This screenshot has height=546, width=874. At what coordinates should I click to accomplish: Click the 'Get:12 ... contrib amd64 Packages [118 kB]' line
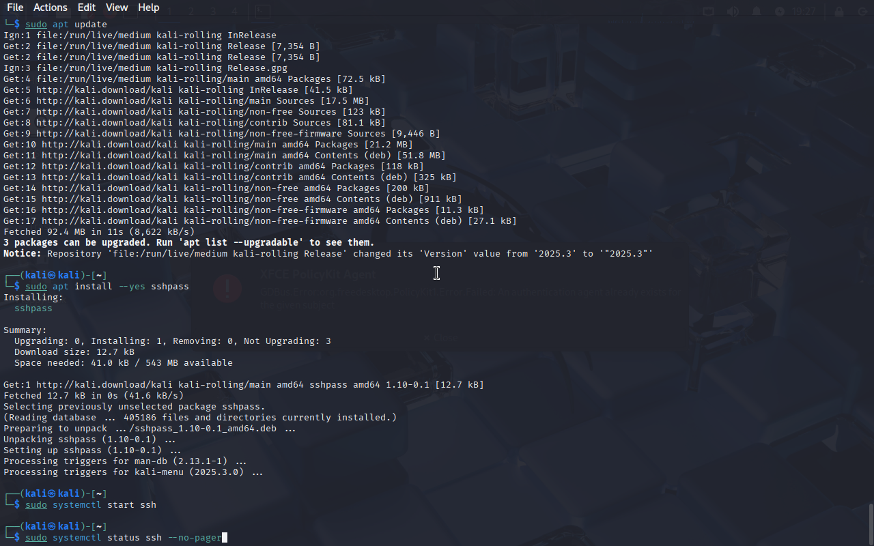click(214, 167)
